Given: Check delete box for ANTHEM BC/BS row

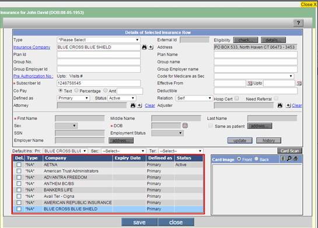Looking at the screenshot, I should [19, 184].
